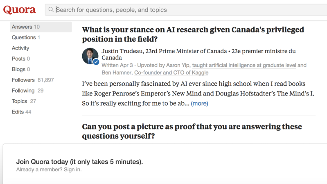Screen dimensions: 327x184
Task: Open the Questions section
Action: pyautogui.click(x=26, y=38)
